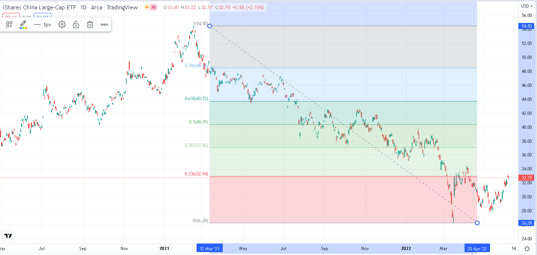Open the USD currency dropdown

click(x=526, y=5)
